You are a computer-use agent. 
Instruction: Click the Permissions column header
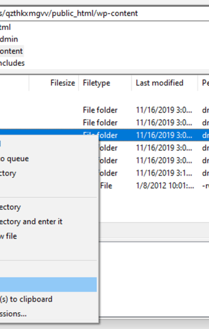click(x=204, y=83)
